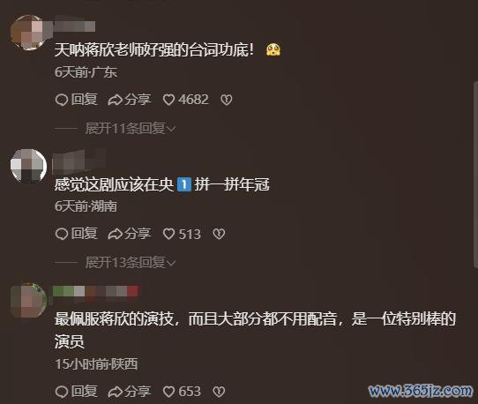
Task: Expand 展开11条回复 replies
Action: pos(131,129)
